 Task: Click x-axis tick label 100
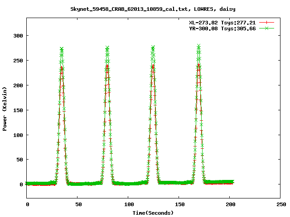(x=129, y=204)
